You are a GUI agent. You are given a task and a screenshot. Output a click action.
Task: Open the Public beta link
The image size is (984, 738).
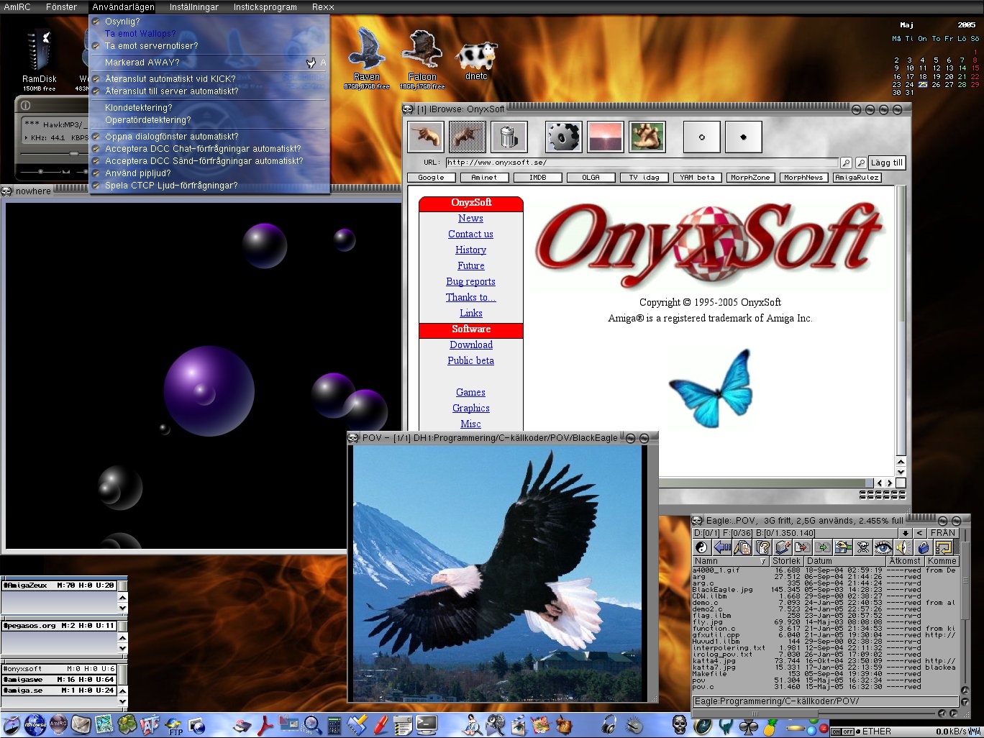[x=470, y=360]
